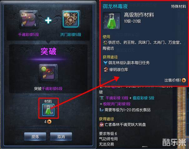Click the 绿明湖仓库 warehouse icon
Viewport: 189px width, 149px height.
click(x=106, y=70)
